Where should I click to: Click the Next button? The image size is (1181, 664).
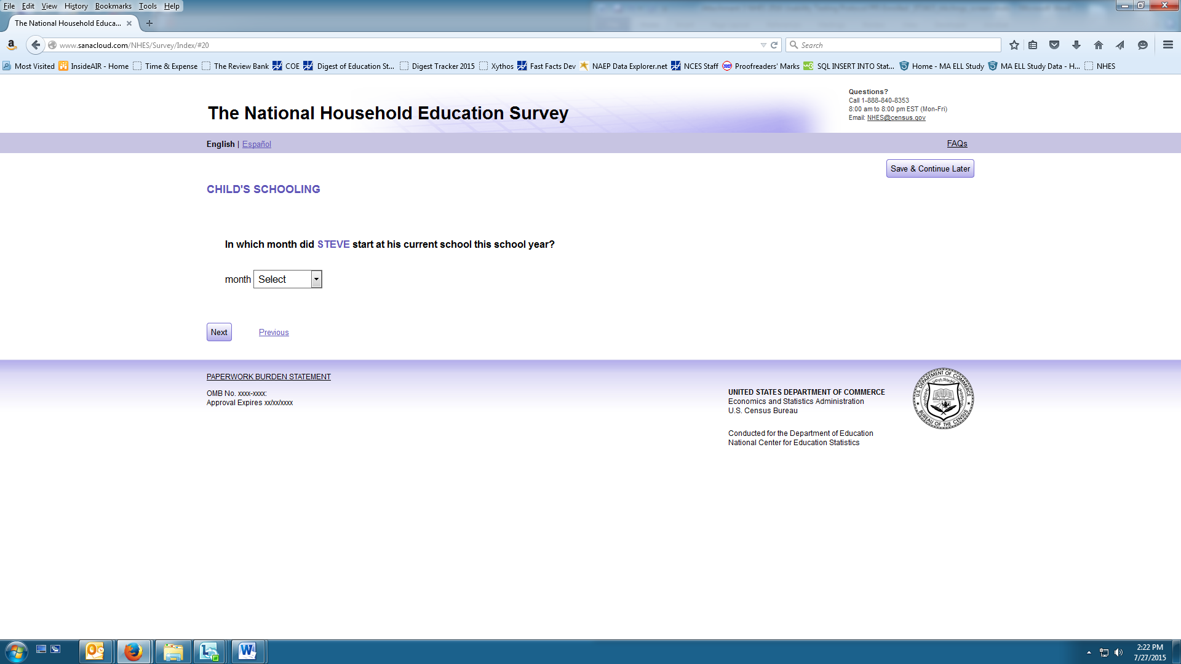[219, 332]
